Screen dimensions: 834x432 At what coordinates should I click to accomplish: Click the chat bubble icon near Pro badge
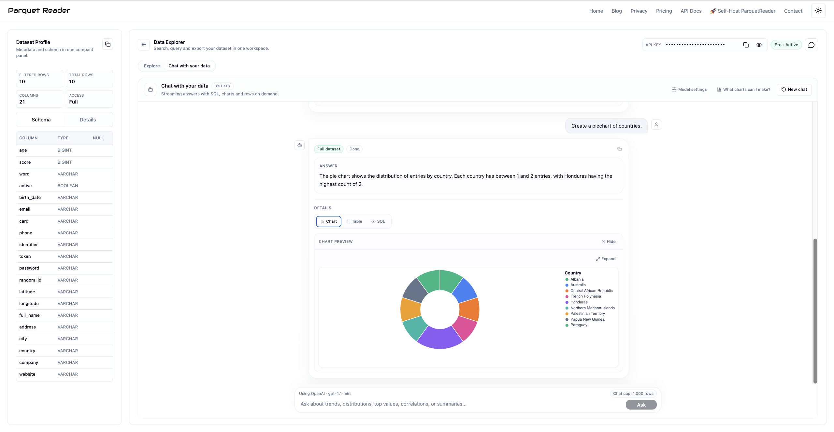tap(812, 45)
